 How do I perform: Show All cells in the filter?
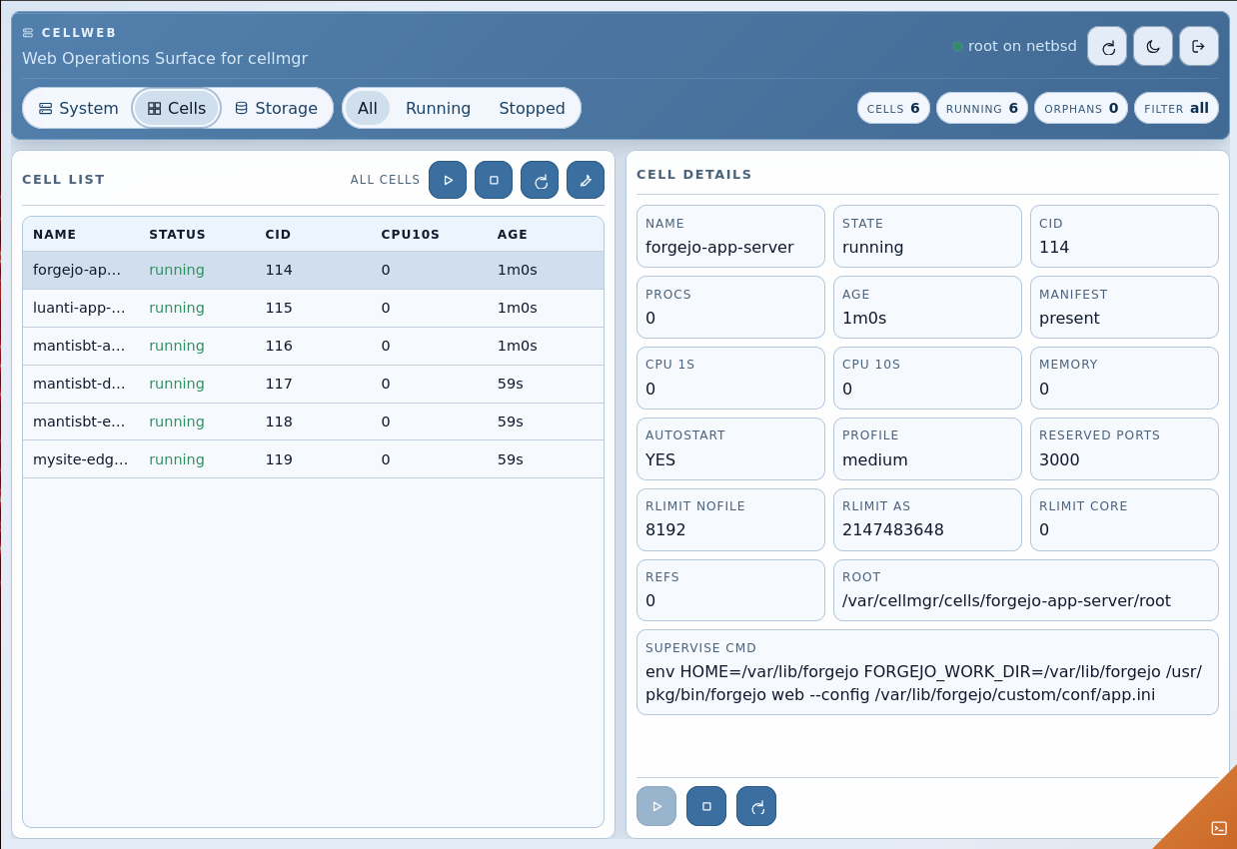[368, 108]
